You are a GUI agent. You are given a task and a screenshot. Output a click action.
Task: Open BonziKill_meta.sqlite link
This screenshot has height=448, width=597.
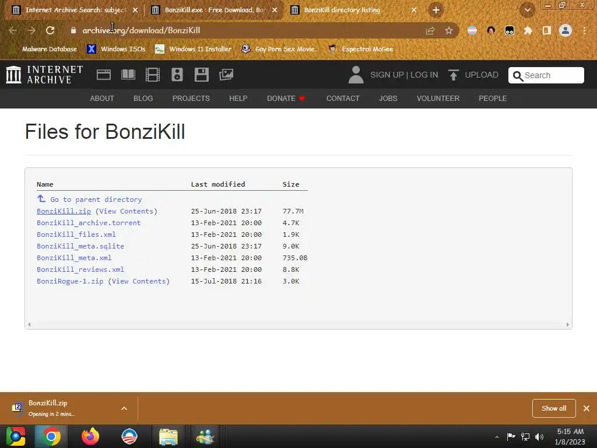click(80, 246)
